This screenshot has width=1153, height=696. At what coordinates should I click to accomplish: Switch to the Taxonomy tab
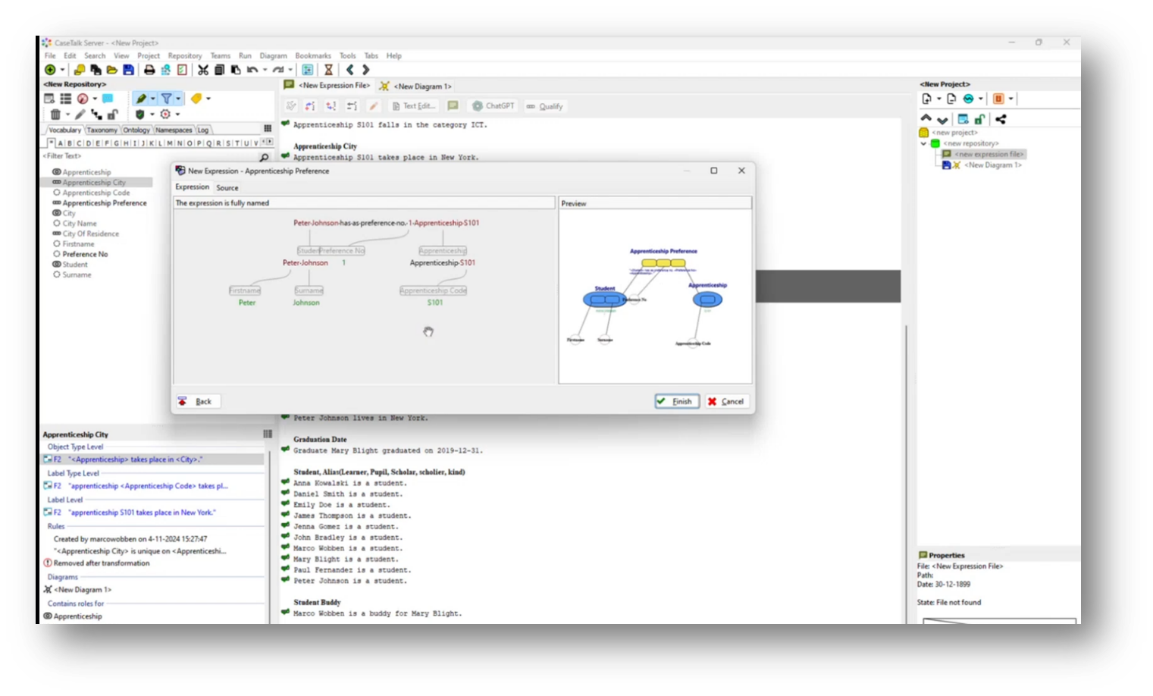point(102,130)
